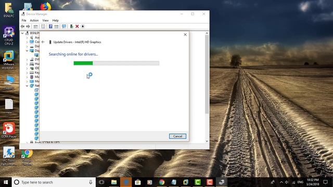Open Microsoft Store from the taskbar

(x=138, y=182)
